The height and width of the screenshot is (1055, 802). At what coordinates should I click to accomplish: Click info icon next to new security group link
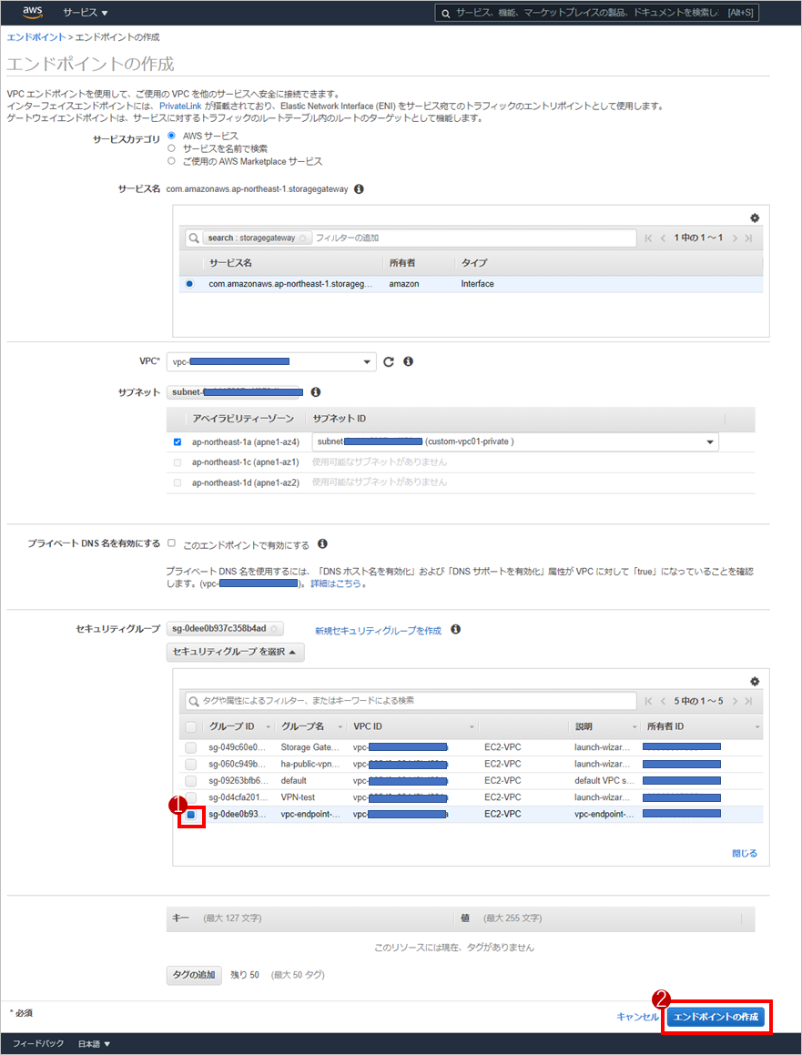tap(455, 630)
